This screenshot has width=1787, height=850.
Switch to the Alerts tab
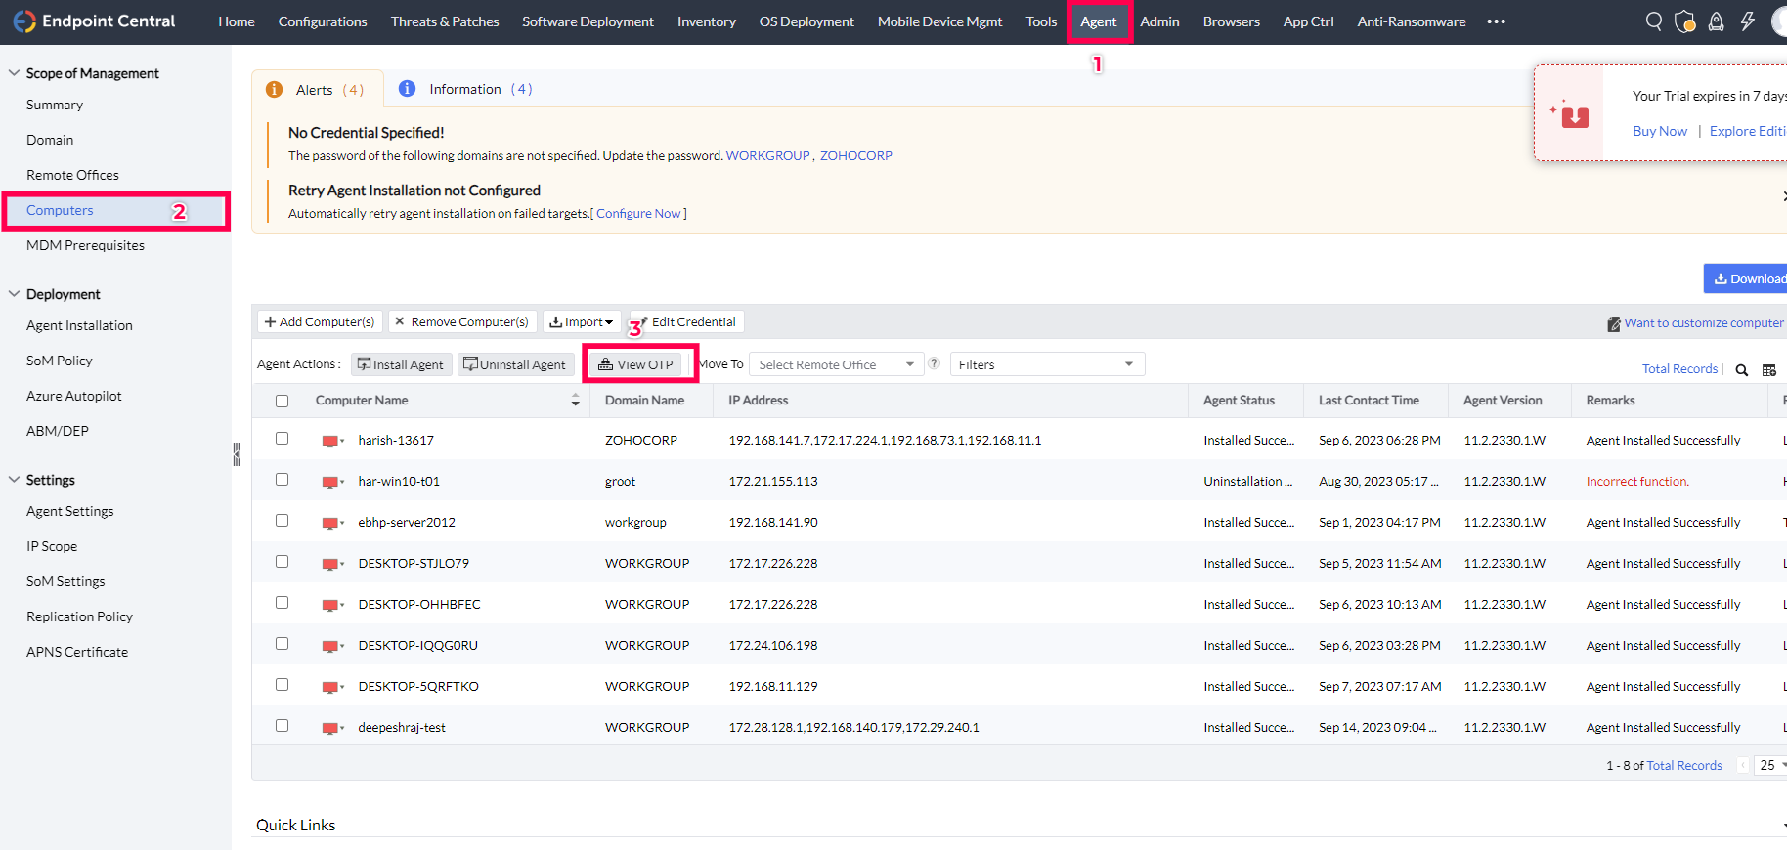coord(316,90)
